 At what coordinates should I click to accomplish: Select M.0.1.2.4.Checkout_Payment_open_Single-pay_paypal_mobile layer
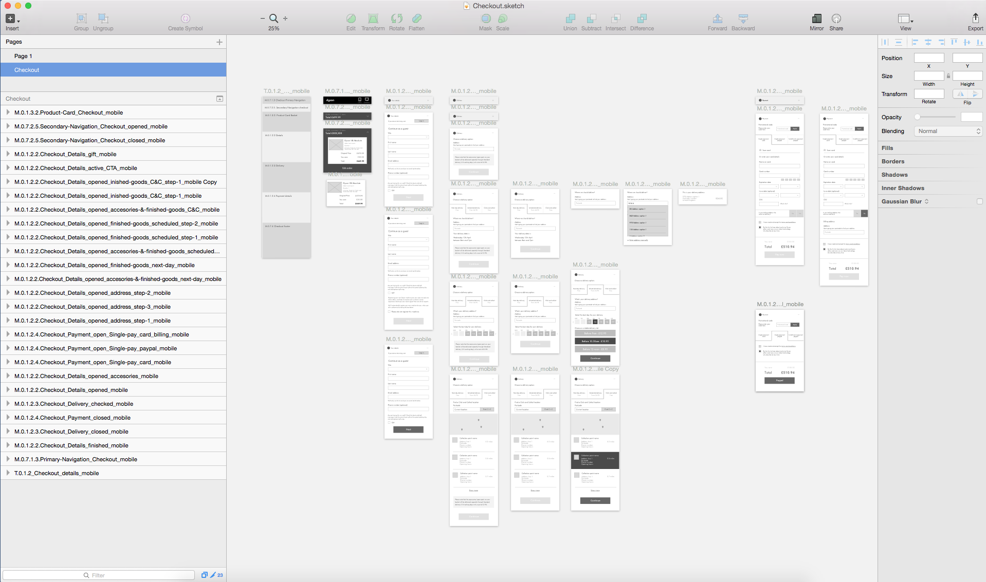[x=113, y=348]
